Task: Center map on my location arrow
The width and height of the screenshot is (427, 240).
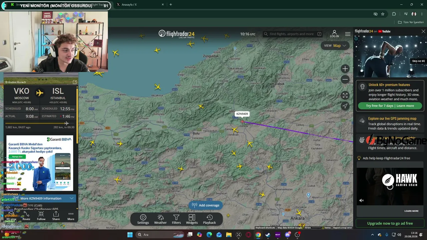Action: pyautogui.click(x=345, y=106)
